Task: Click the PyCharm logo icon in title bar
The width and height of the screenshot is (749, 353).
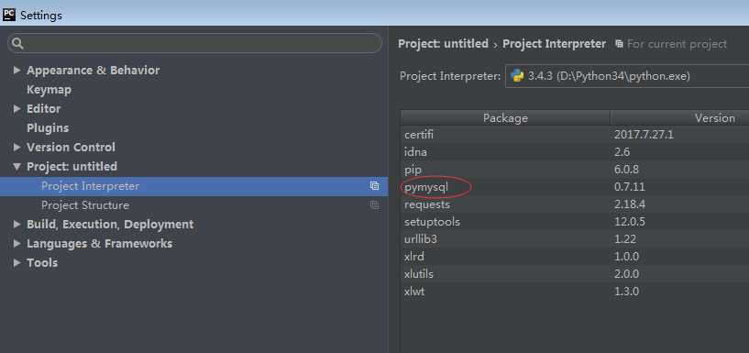Action: pos(8,15)
